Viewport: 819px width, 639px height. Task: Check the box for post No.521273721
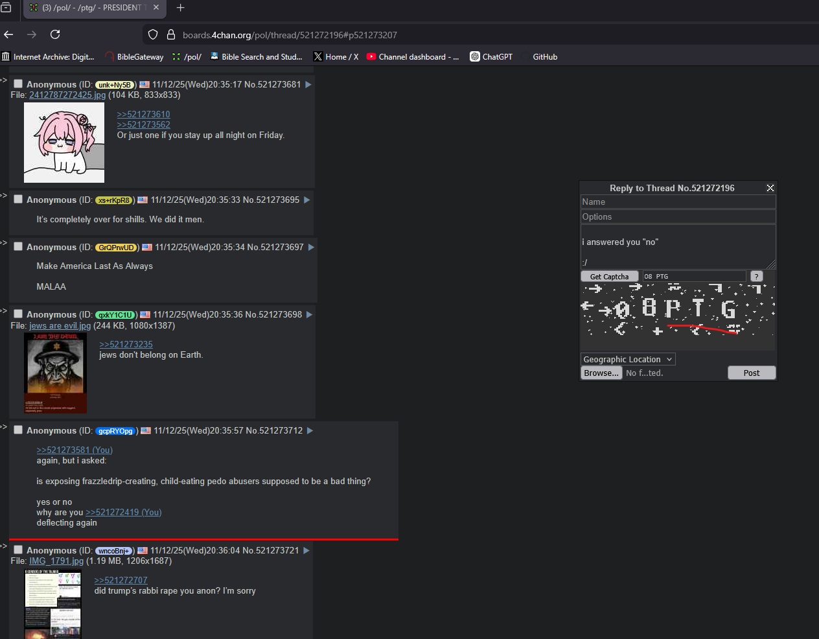pyautogui.click(x=18, y=550)
